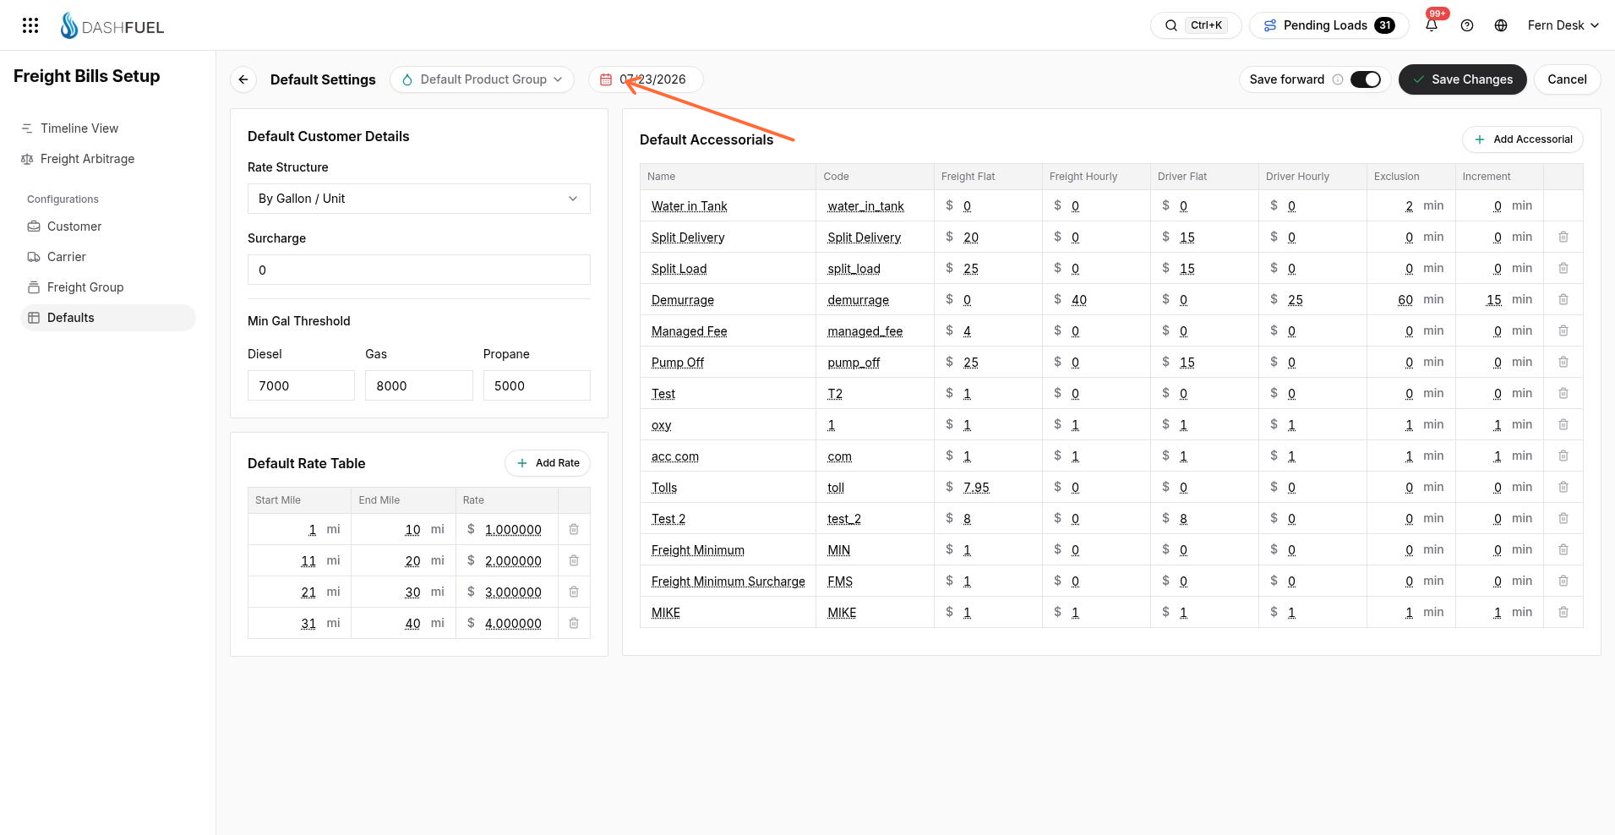Delete the Split Load accessorial
Viewport: 1615px width, 835px height.
[1563, 268]
